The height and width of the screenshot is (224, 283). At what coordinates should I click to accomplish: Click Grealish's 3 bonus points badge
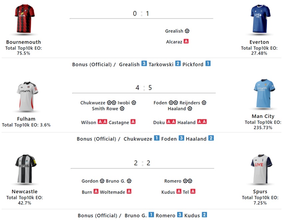click(x=144, y=64)
